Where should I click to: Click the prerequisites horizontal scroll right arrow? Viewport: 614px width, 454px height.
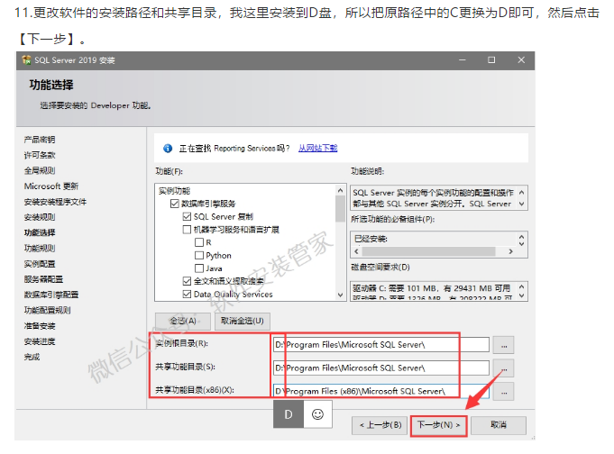510,251
